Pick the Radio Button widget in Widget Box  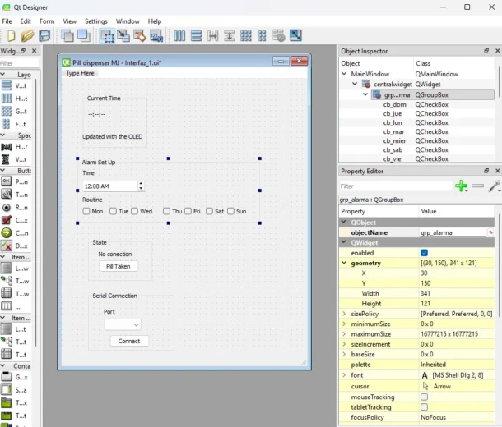click(x=15, y=208)
